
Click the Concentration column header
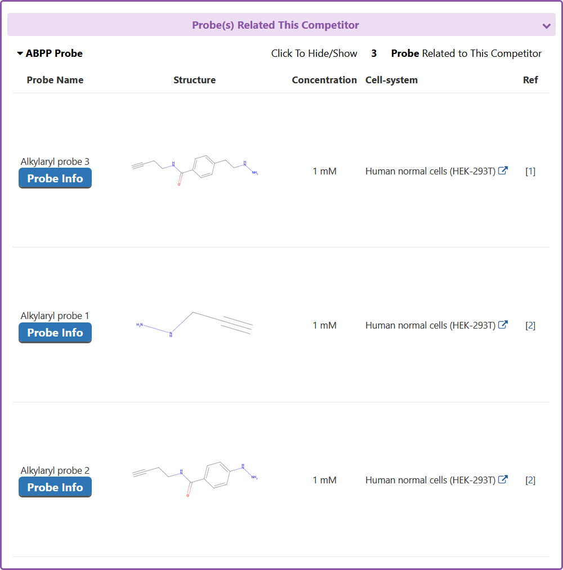[324, 80]
